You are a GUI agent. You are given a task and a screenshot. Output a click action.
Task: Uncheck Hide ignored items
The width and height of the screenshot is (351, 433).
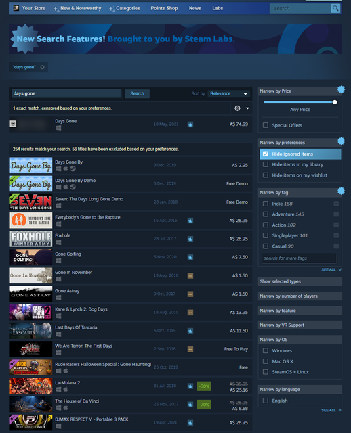pyautogui.click(x=266, y=154)
